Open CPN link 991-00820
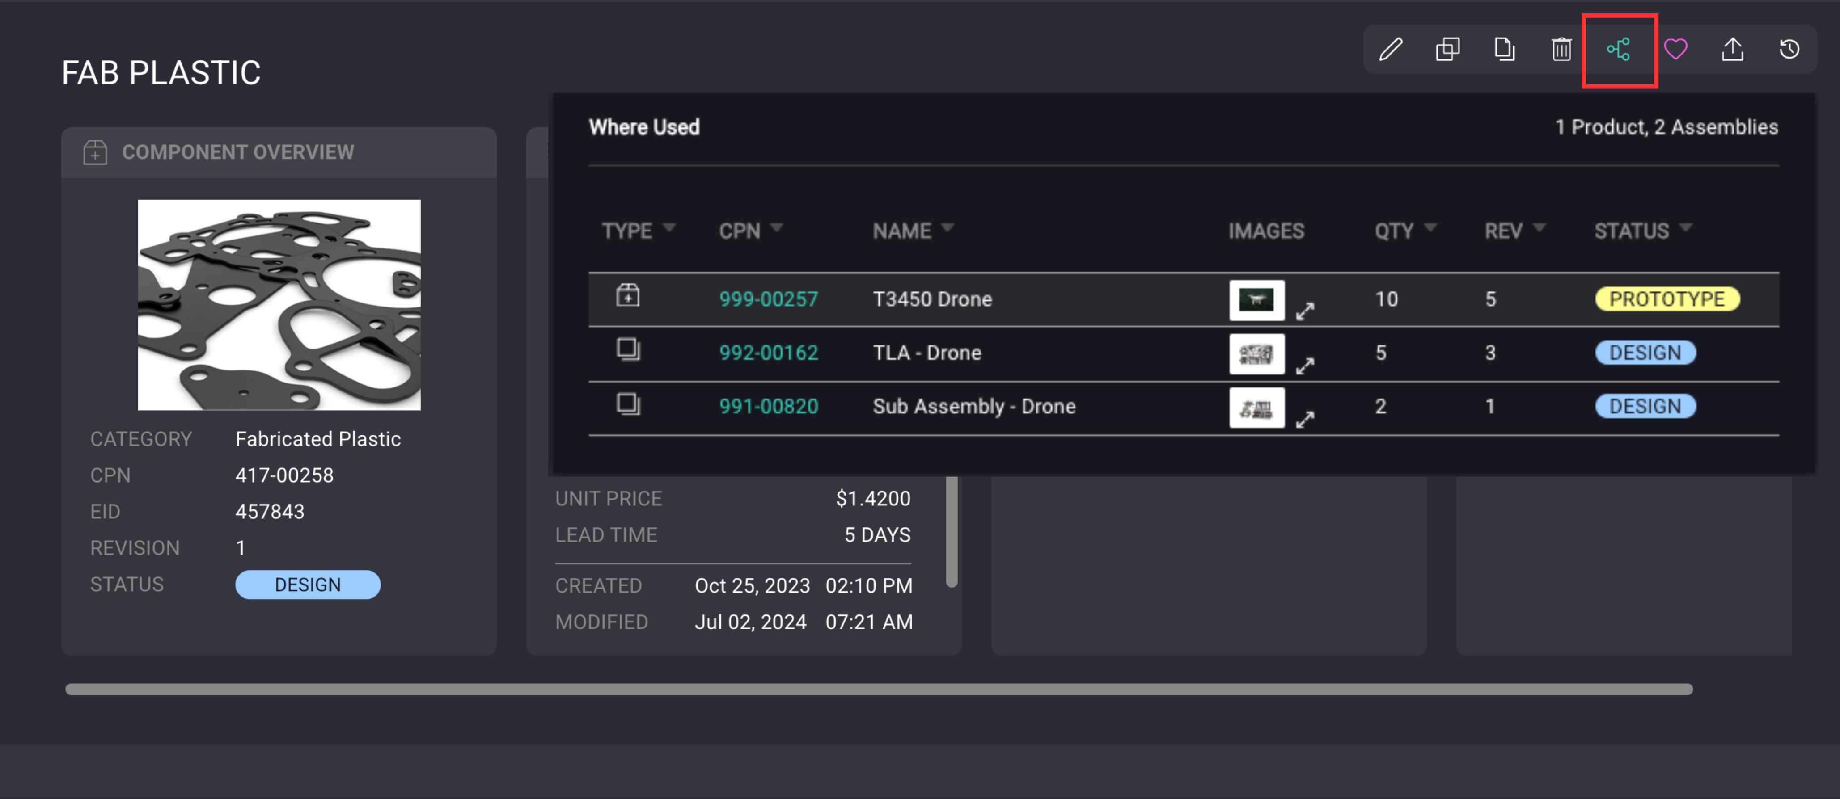The height and width of the screenshot is (799, 1840). click(769, 406)
